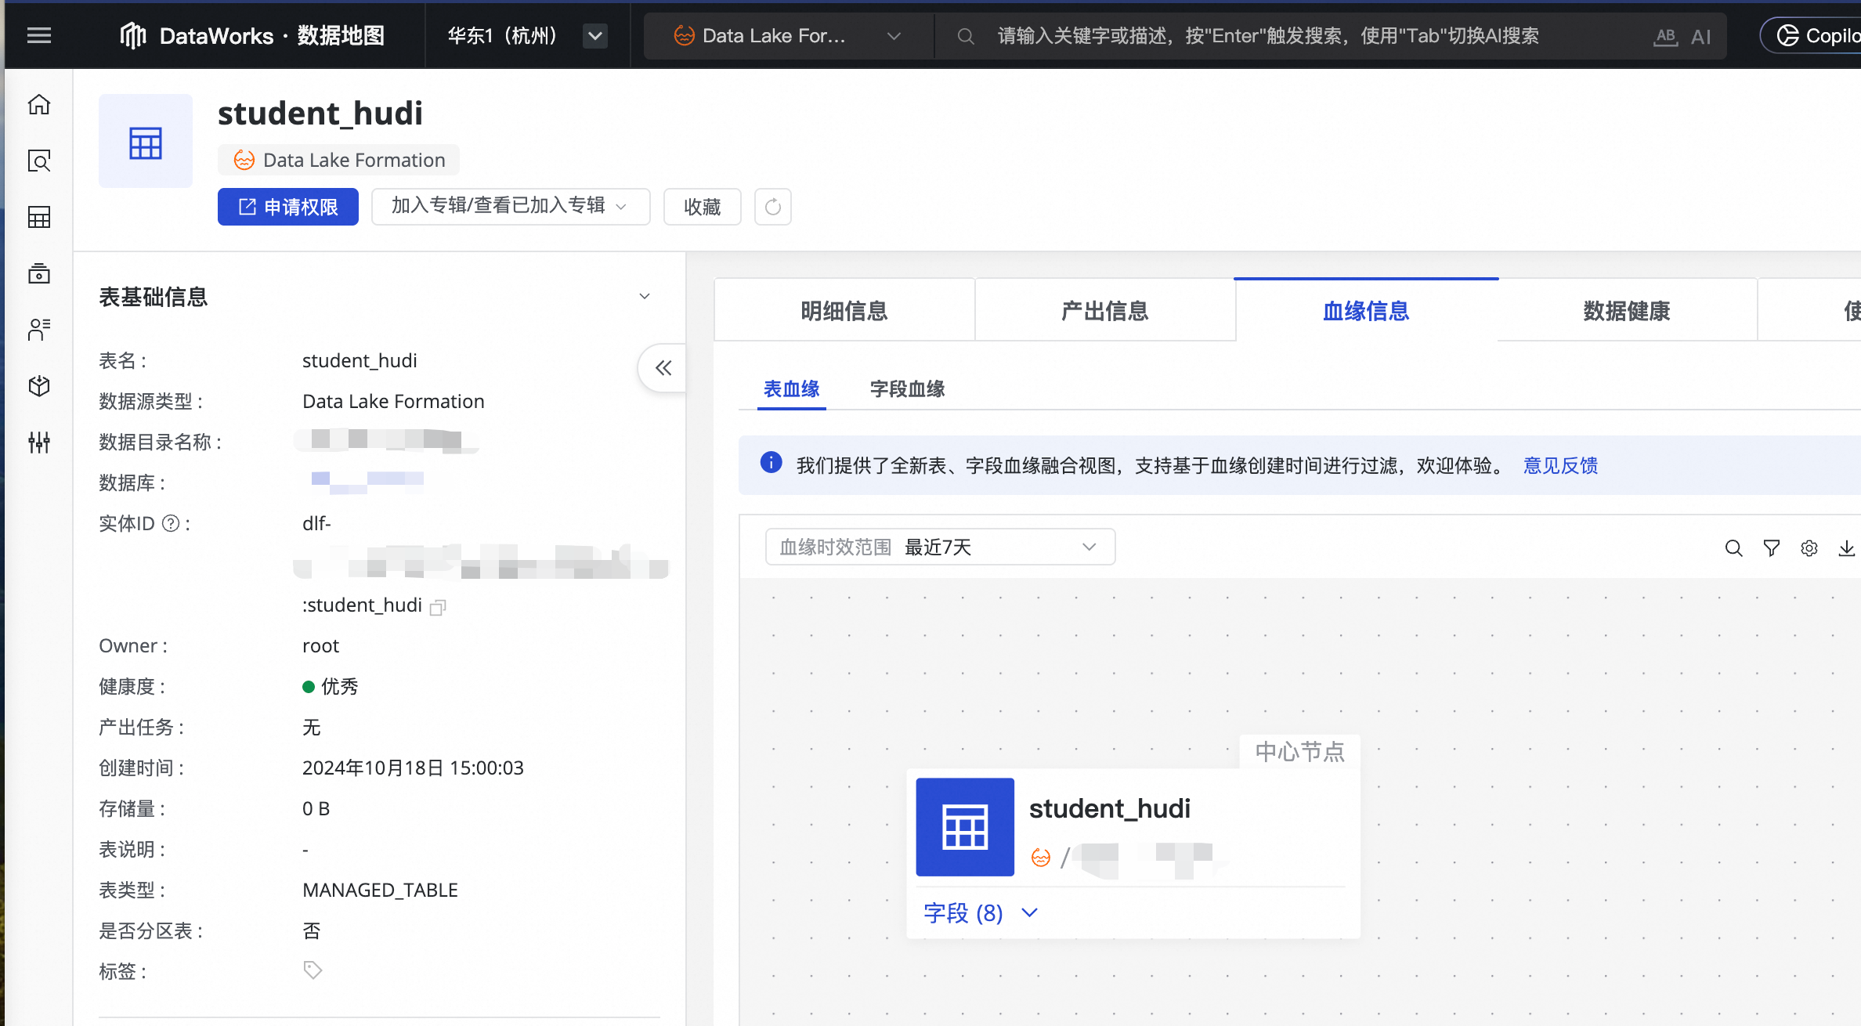Click the table grid sidebar icon
This screenshot has width=1861, height=1026.
click(x=39, y=217)
